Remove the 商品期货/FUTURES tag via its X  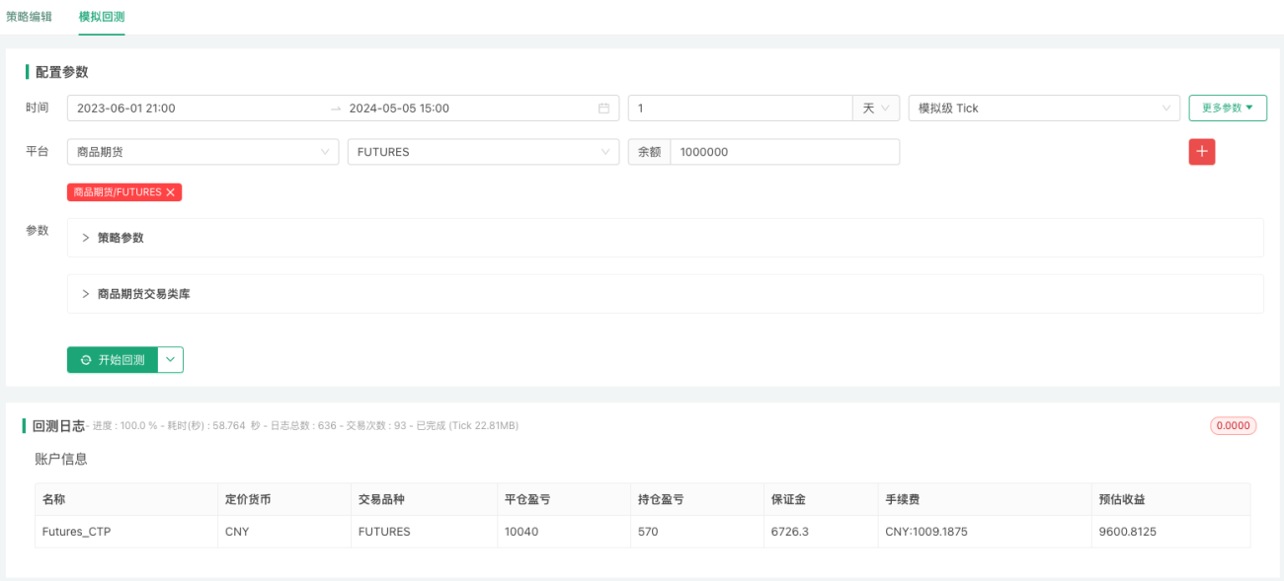[x=171, y=192]
